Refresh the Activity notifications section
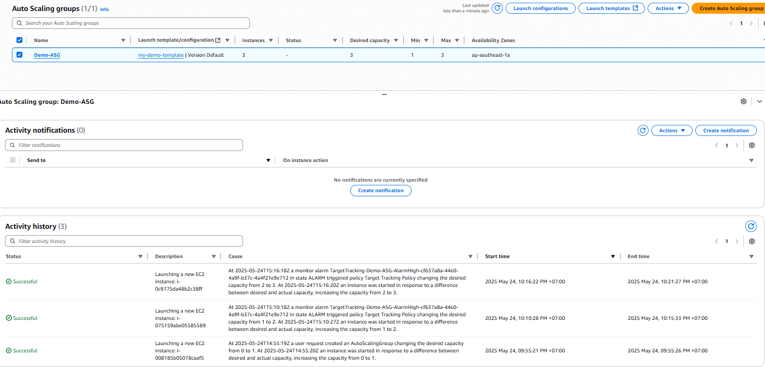 pos(643,130)
